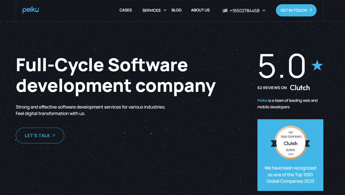Expand the Services dropdown chevron
The height and width of the screenshot is (195, 345).
pyautogui.click(x=165, y=10)
